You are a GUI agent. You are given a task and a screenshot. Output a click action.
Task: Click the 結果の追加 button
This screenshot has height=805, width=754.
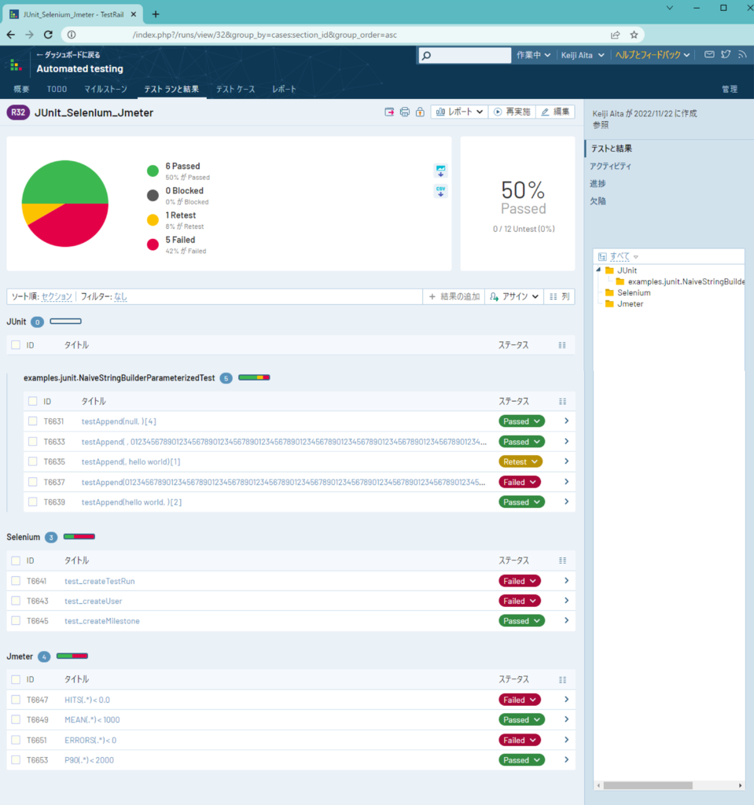tap(454, 296)
